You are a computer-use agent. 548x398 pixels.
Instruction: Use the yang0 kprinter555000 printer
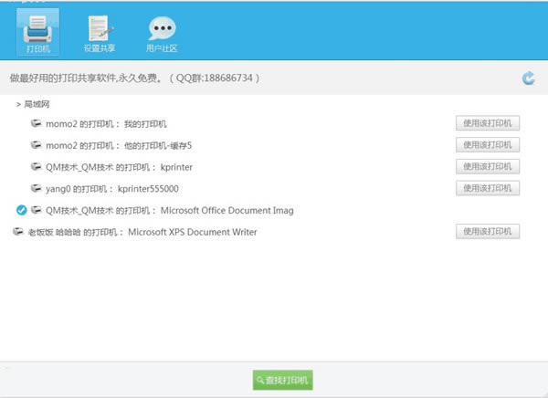488,188
